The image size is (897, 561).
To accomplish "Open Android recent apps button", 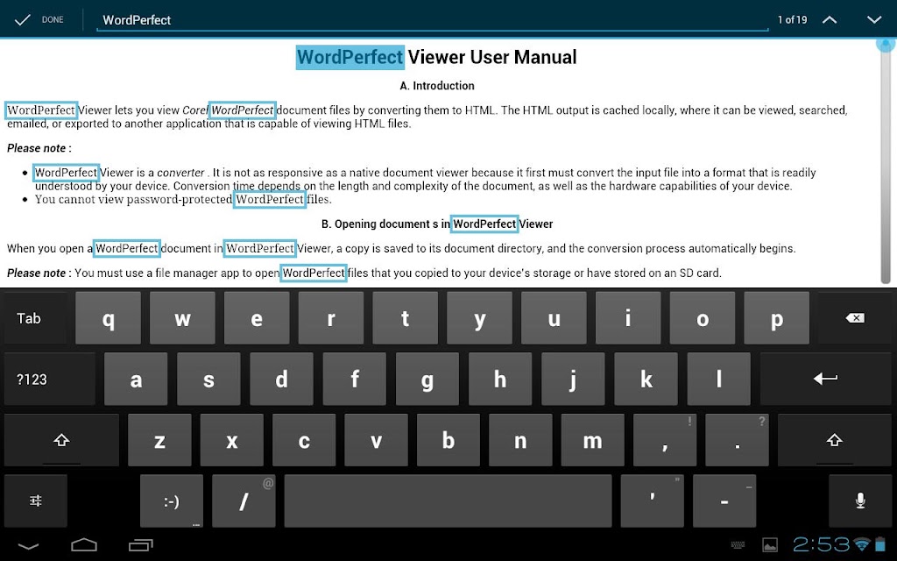I will 141,545.
